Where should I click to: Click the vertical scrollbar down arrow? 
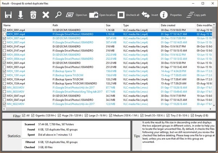click(214, 105)
